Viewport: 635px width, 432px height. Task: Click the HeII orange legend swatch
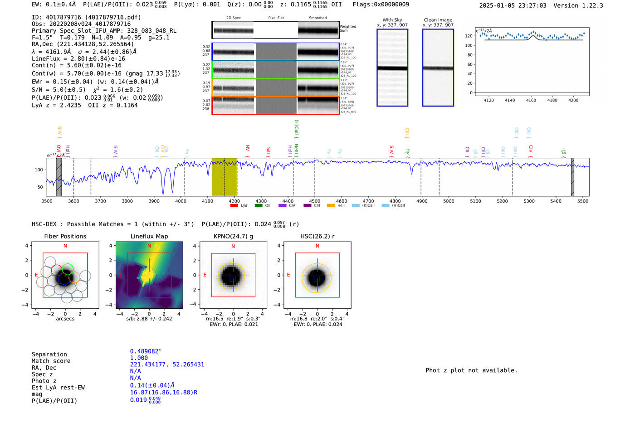click(331, 205)
